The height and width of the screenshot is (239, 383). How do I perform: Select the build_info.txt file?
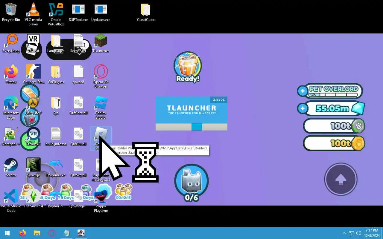click(x=56, y=137)
